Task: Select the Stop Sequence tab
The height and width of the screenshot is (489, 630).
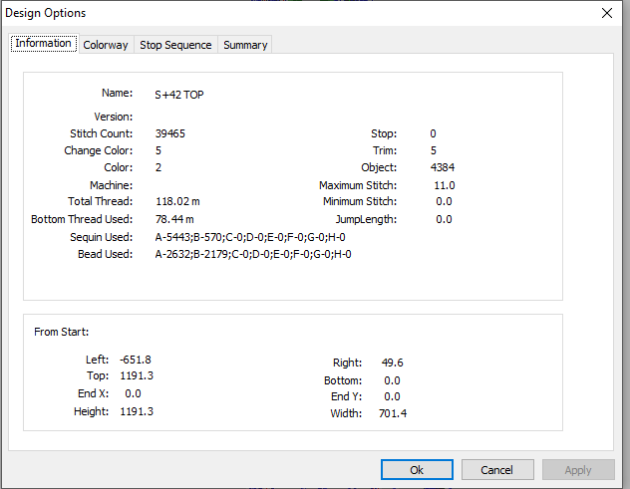Action: pyautogui.click(x=175, y=45)
